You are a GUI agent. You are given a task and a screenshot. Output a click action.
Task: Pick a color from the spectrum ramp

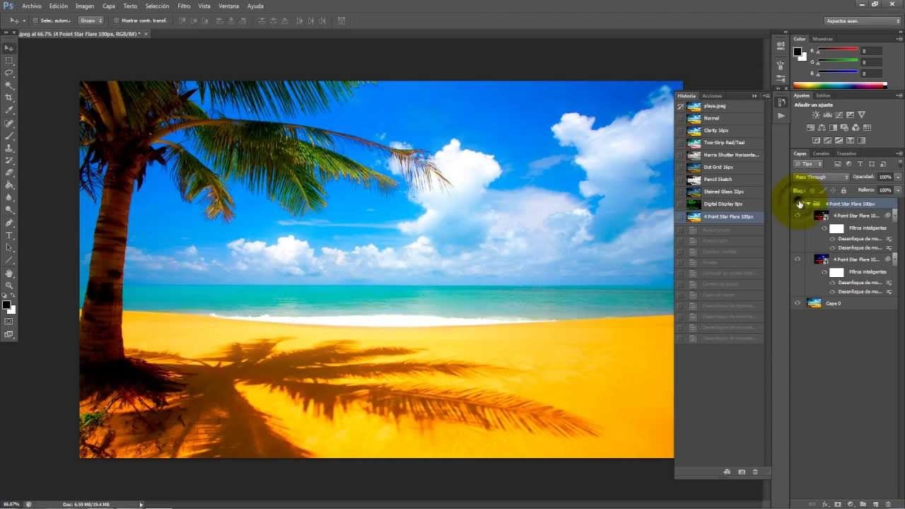(x=840, y=86)
